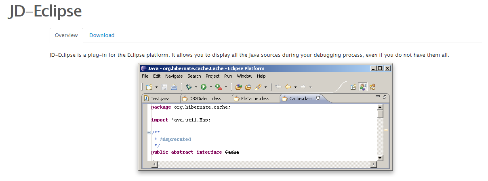The height and width of the screenshot is (181, 488).
Task: Click the open folder toolbar icon
Action: pos(248,87)
